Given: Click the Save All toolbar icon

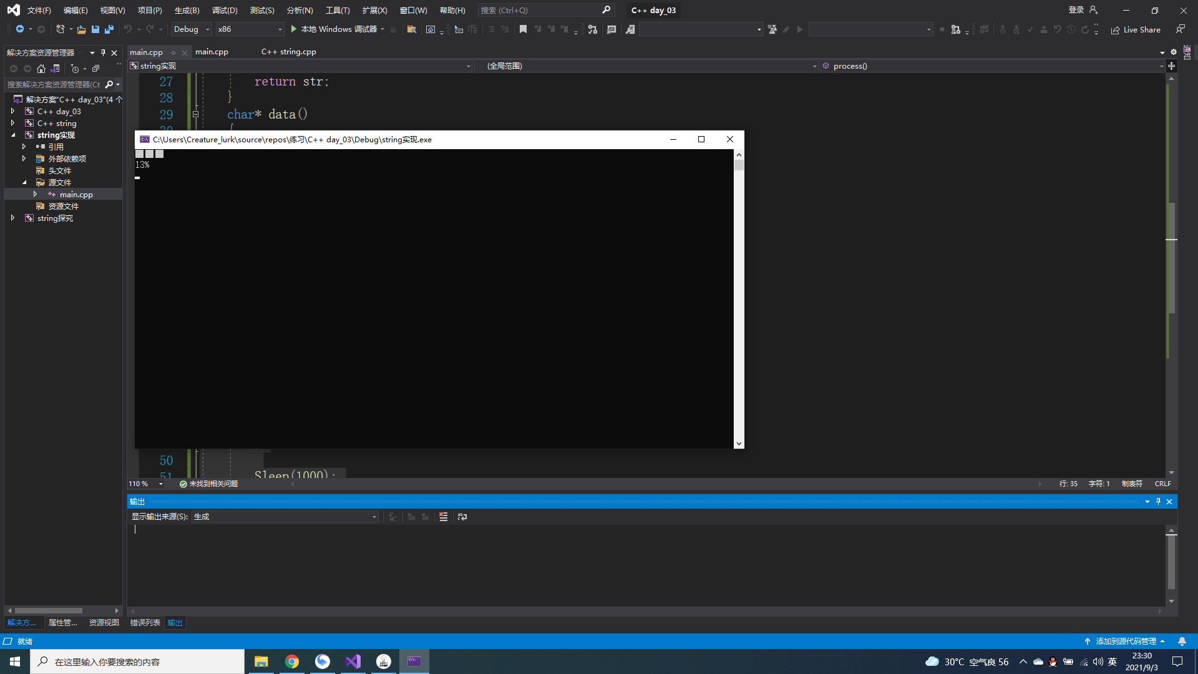Looking at the screenshot, I should [x=109, y=29].
